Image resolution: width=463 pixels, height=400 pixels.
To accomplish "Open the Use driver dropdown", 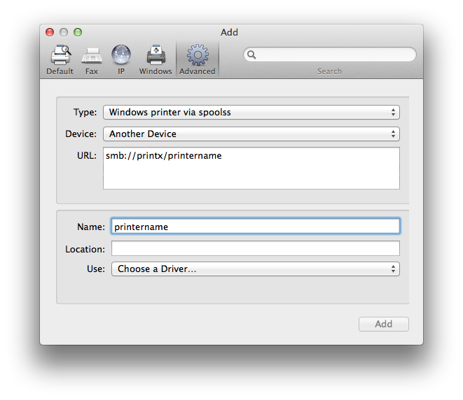I will [x=256, y=269].
